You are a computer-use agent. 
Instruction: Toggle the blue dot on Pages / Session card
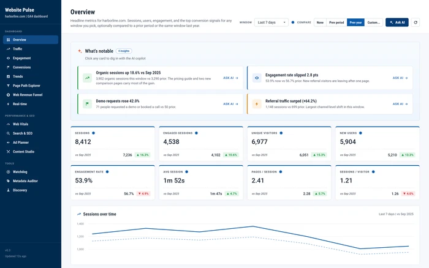coord(281,172)
